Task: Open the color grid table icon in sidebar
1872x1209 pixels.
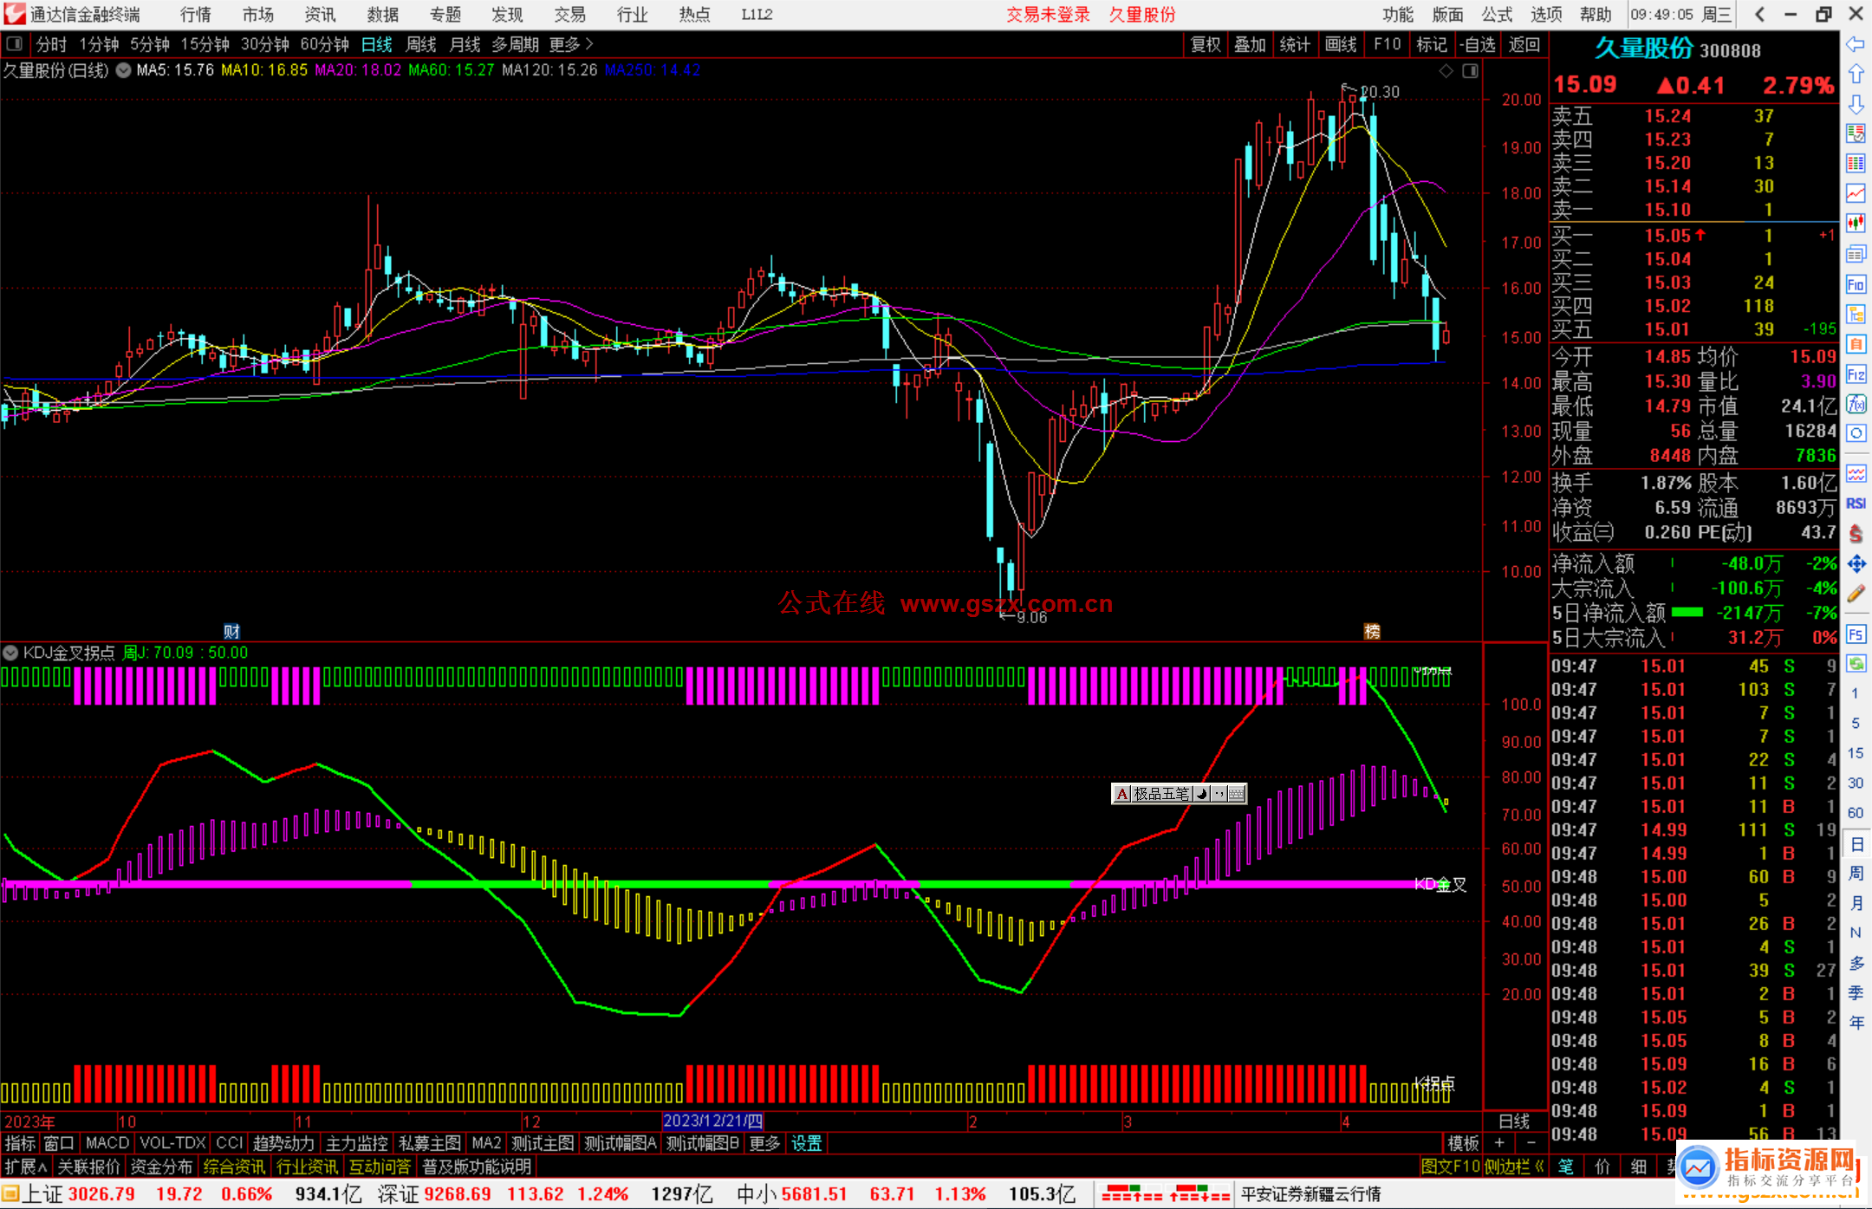Action: (x=1856, y=164)
